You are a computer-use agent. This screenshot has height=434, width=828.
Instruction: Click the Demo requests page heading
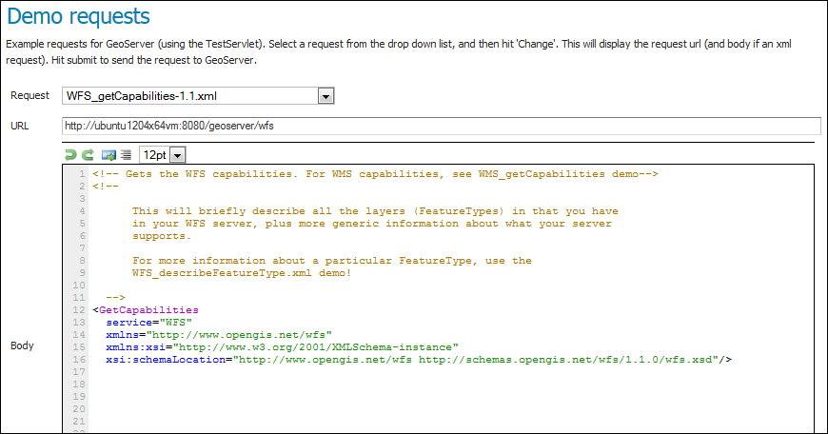click(x=78, y=16)
